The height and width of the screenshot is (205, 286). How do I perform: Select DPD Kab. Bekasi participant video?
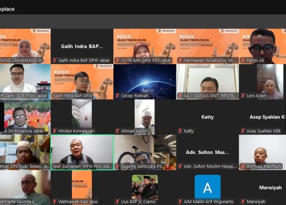coord(25,152)
